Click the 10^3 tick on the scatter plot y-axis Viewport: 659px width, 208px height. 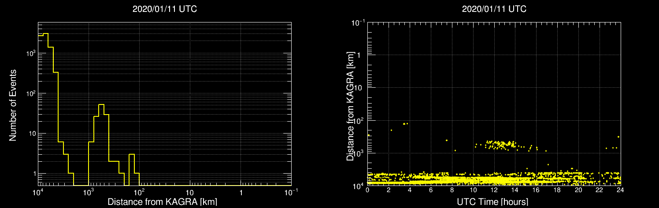(x=359, y=152)
